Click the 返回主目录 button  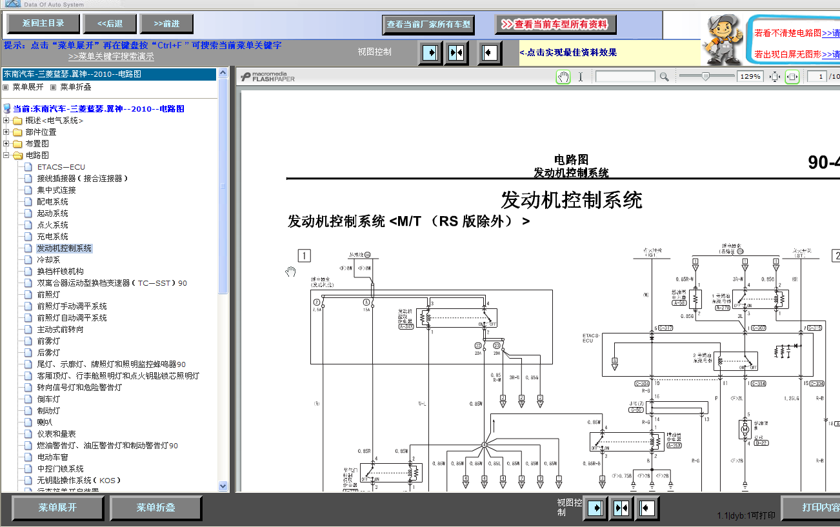(43, 24)
